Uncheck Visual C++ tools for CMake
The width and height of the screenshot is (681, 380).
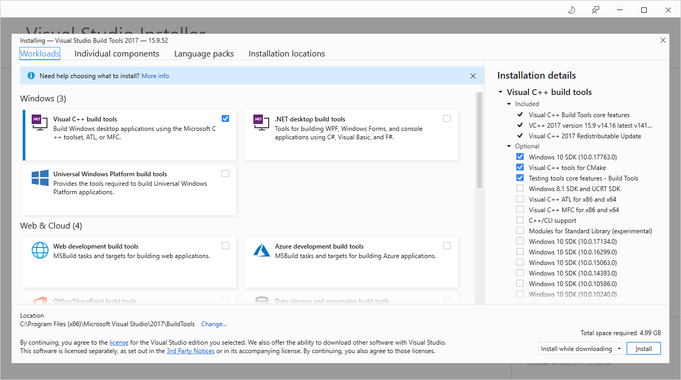pos(520,167)
